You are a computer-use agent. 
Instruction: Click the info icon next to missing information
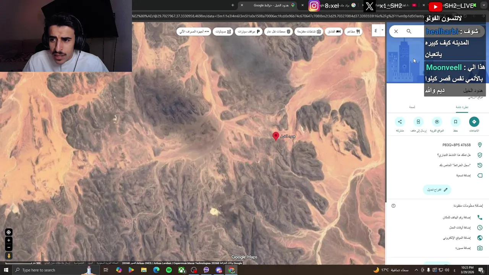pos(393,206)
